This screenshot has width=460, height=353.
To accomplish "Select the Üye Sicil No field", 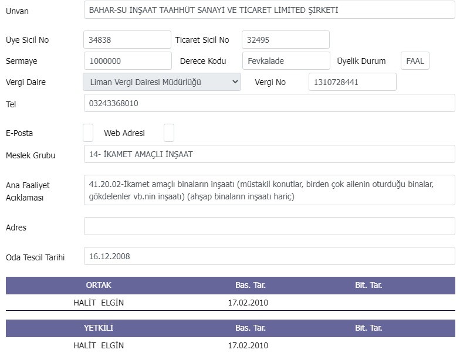I will (x=127, y=40).
